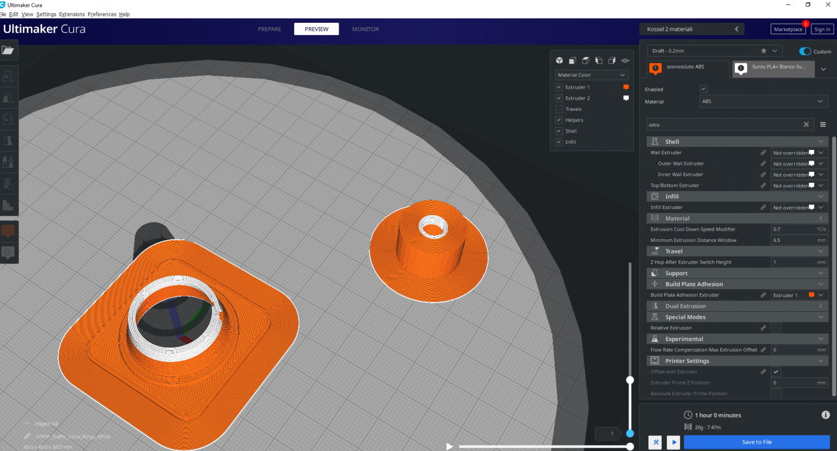Open the Marketplace
The width and height of the screenshot is (837, 451).
788,29
